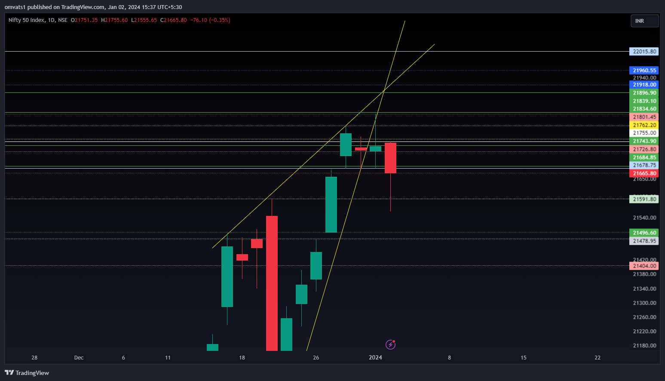Select the yellow 21762.20 price label
The image size is (665, 381).
pos(644,125)
